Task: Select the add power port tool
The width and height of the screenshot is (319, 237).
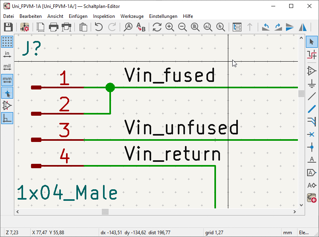Action: coord(312,84)
